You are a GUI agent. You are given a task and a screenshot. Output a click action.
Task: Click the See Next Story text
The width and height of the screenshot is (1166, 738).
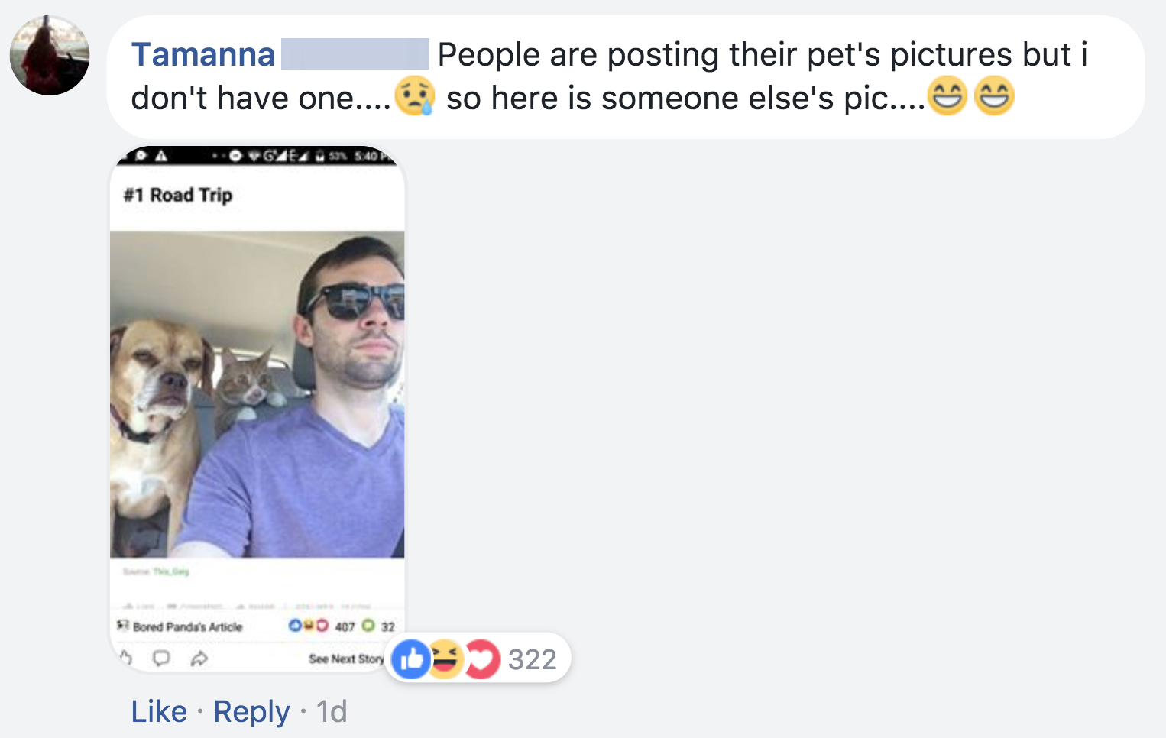point(346,659)
